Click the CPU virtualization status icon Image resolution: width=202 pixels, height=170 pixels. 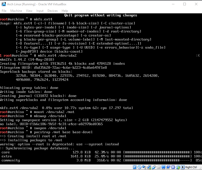click(173, 167)
